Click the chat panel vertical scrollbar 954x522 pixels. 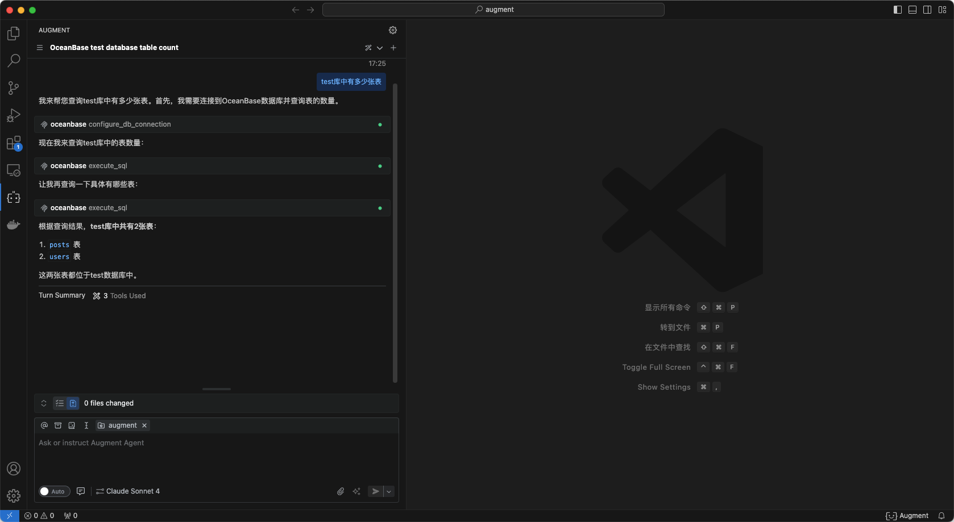click(x=395, y=227)
